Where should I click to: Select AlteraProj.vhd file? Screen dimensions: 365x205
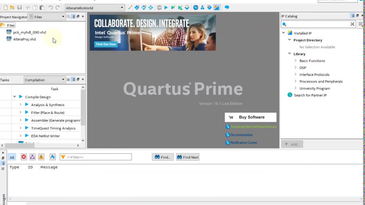(x=24, y=39)
